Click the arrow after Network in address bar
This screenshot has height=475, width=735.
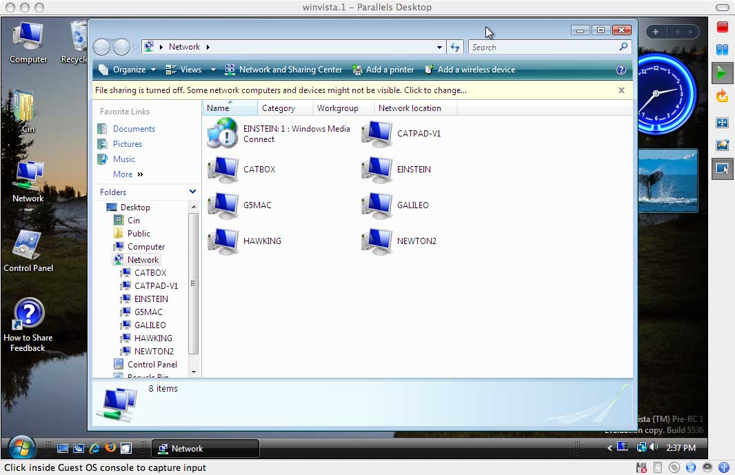coord(208,47)
